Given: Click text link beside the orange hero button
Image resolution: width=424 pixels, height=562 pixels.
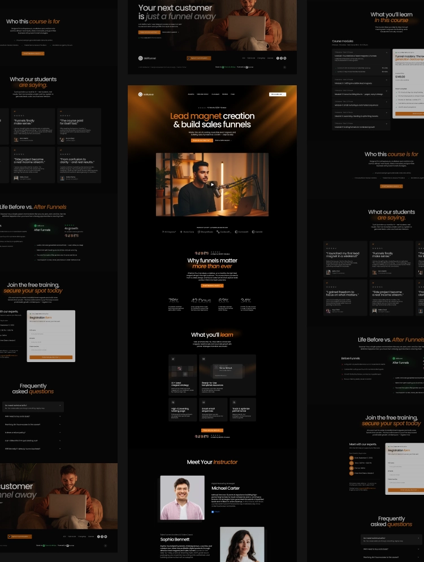Looking at the screenshot, I should [x=223, y=140].
